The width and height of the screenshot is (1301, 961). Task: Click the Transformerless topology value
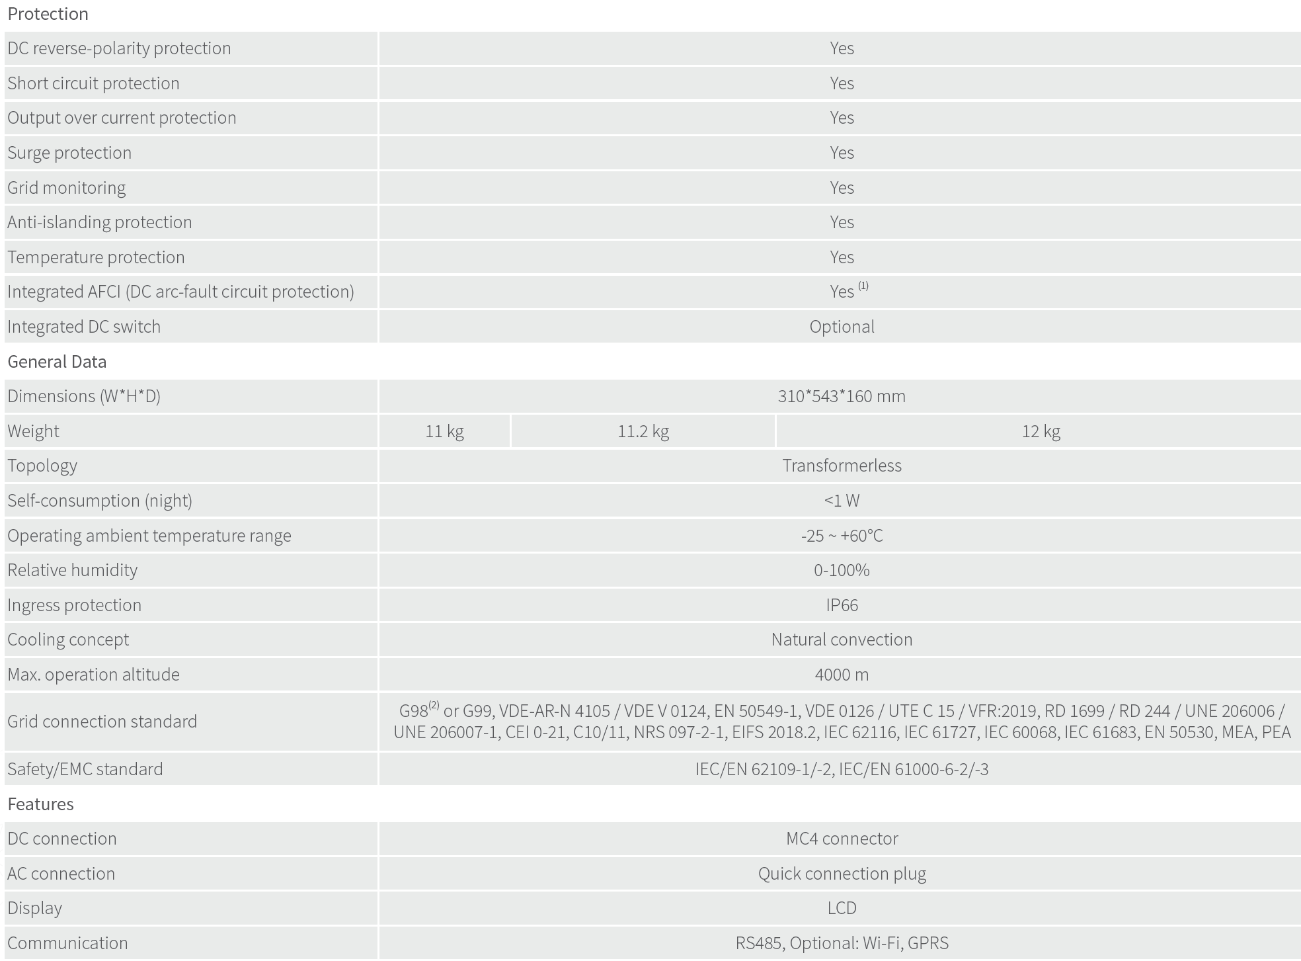[x=842, y=466]
